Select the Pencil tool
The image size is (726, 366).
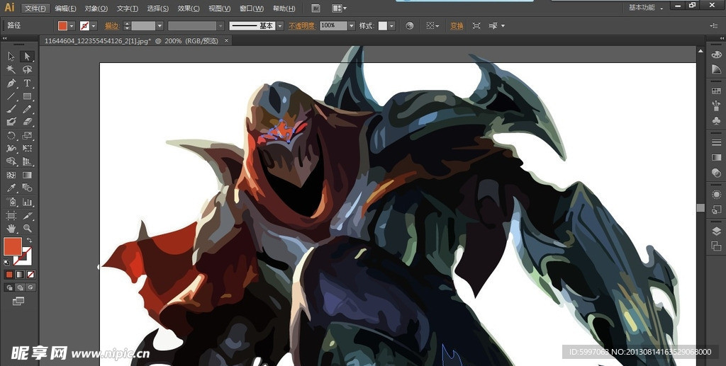tap(28, 109)
